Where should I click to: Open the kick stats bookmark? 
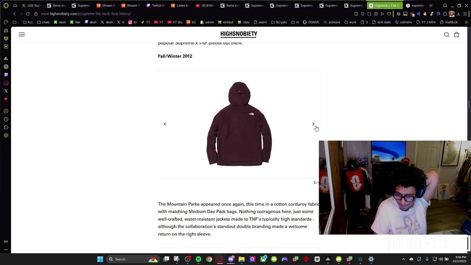click(381, 22)
